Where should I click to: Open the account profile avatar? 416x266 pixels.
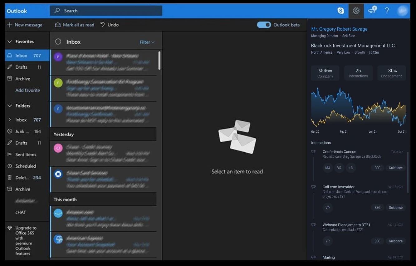402,11
